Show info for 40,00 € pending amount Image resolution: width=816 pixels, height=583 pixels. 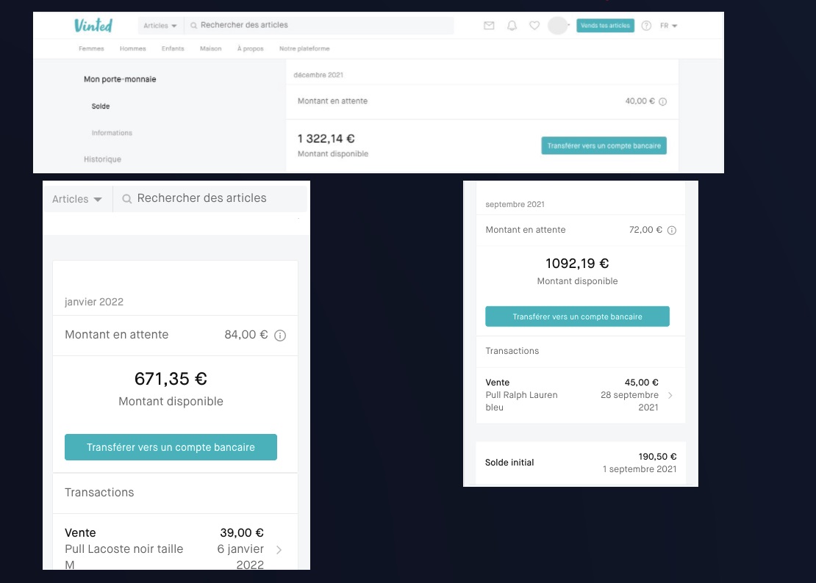(x=662, y=102)
